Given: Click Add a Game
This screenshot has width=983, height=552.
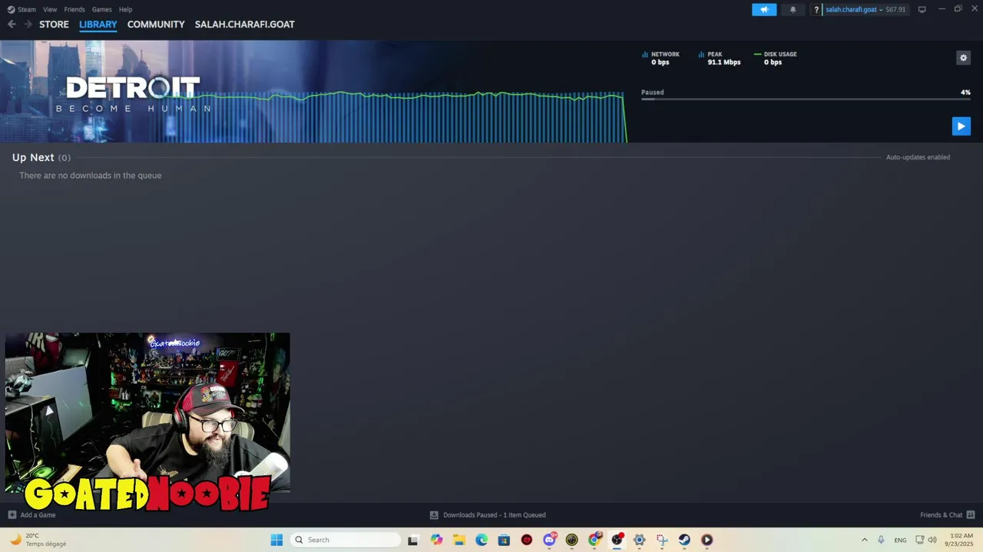Looking at the screenshot, I should pos(38,515).
